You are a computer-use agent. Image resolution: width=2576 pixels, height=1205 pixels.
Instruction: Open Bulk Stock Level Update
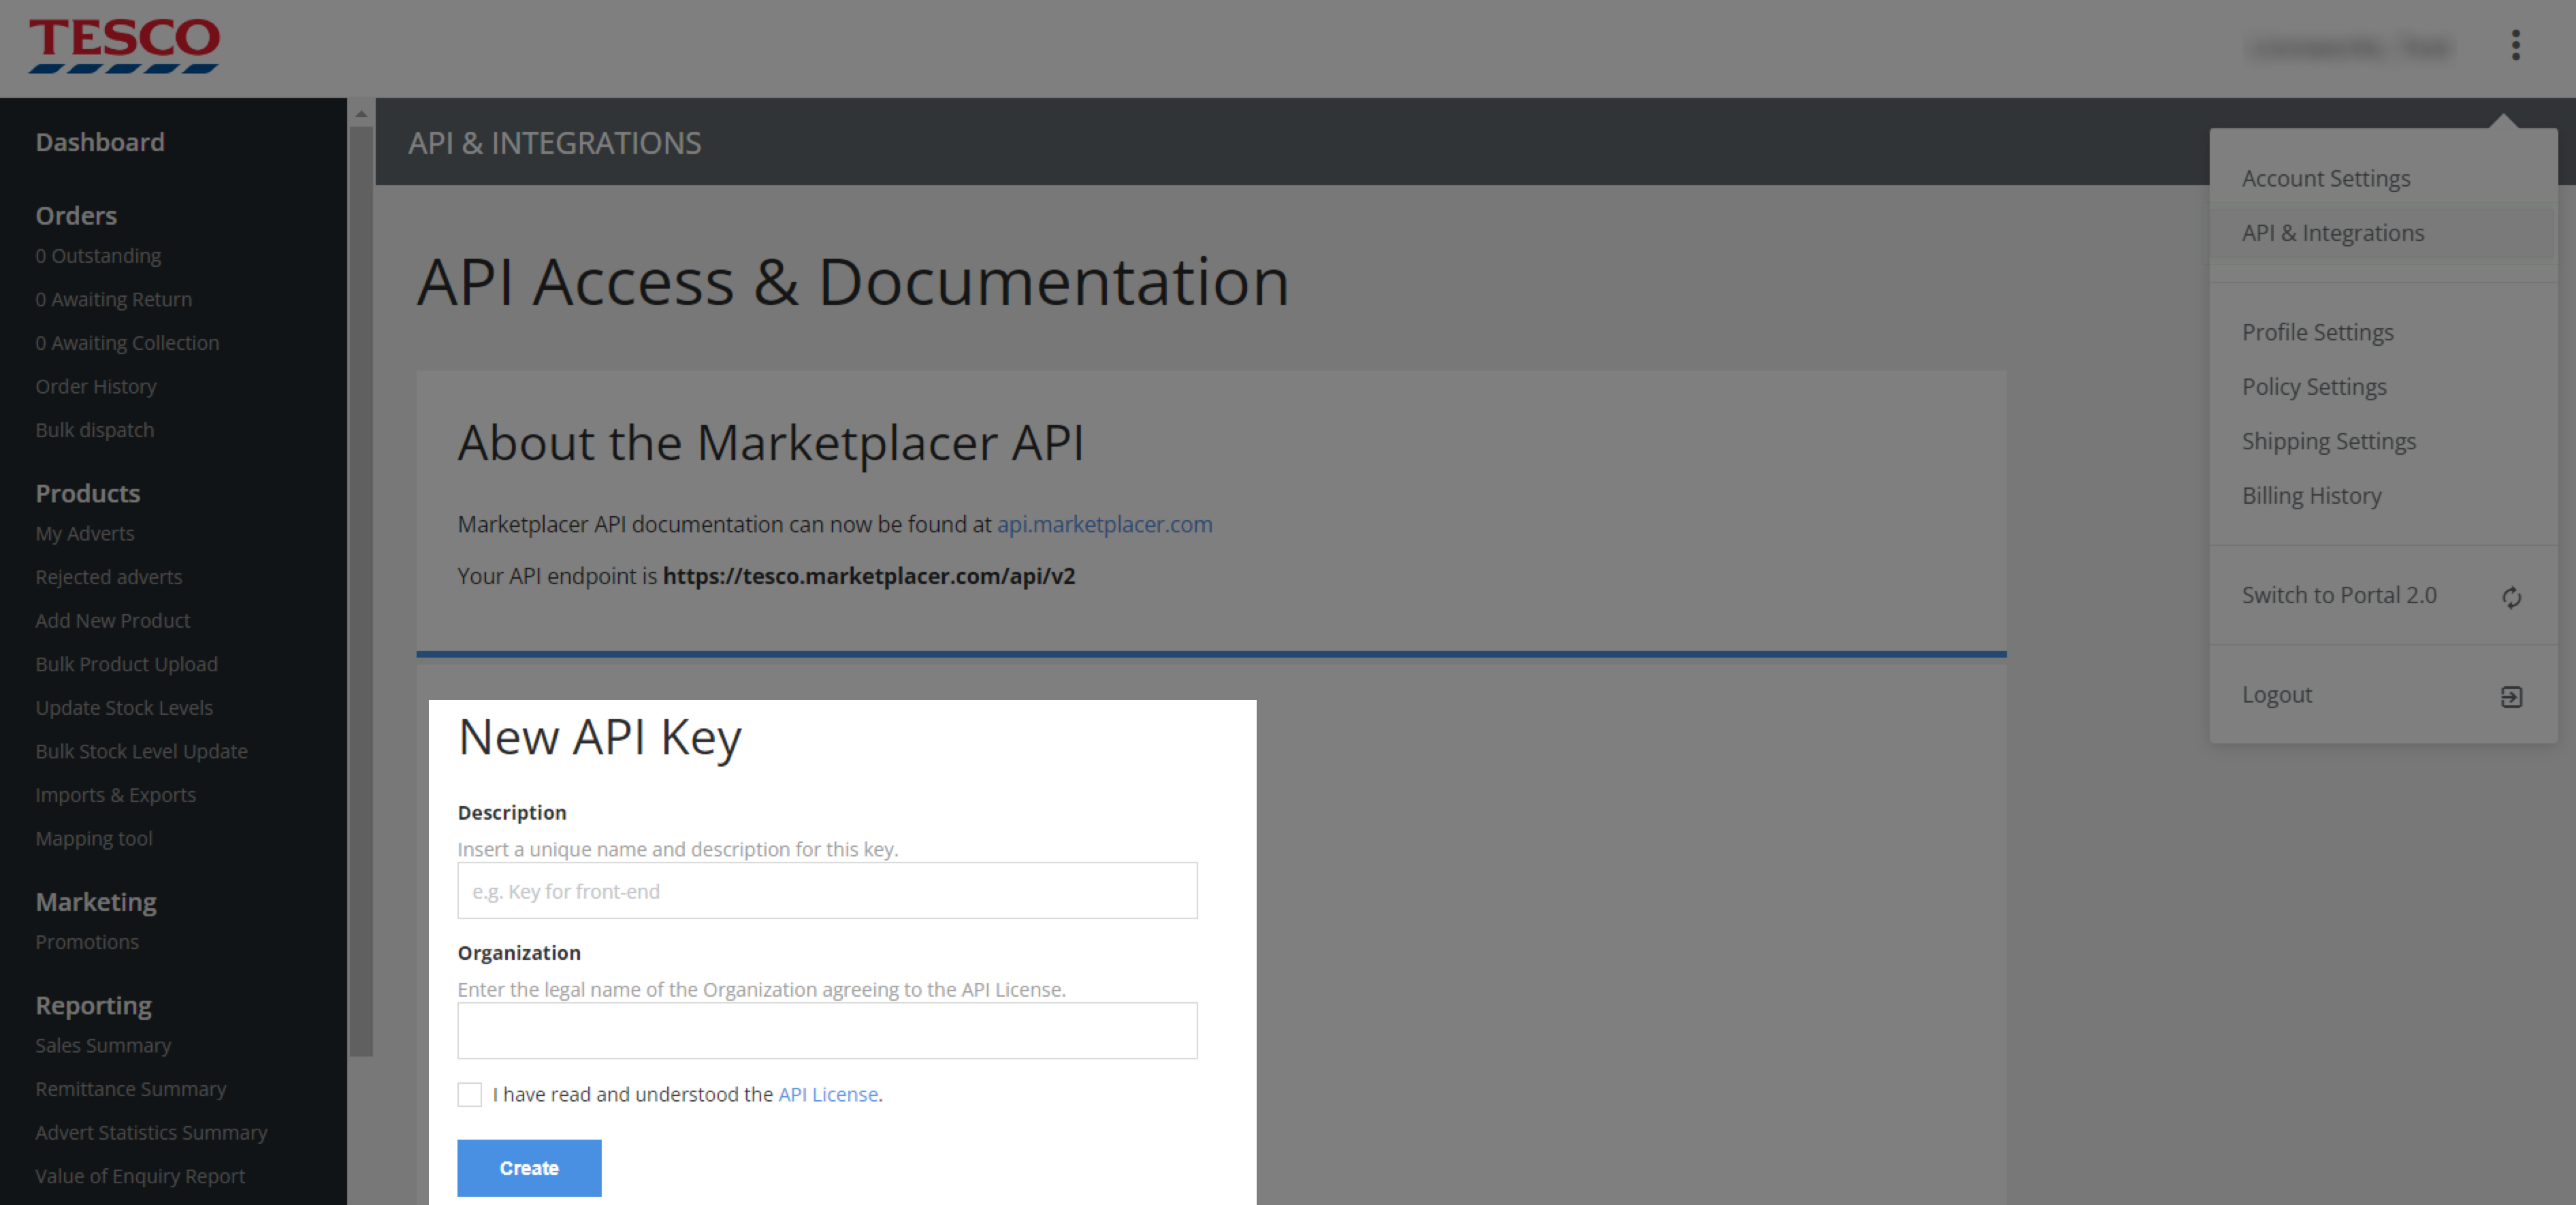(x=142, y=751)
